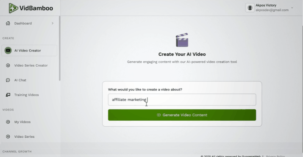Expand the Dashboard chevron arrow
Screen dimensions: 303x157
pos(53,23)
